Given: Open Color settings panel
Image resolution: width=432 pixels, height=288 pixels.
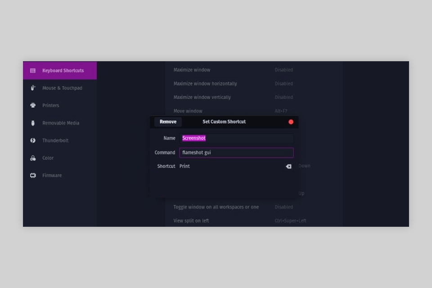Looking at the screenshot, I should click(x=60, y=158).
